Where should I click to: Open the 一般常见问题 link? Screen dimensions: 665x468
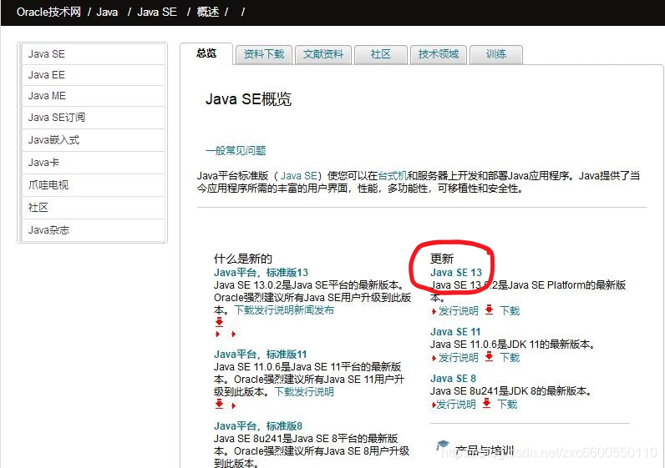(x=236, y=151)
